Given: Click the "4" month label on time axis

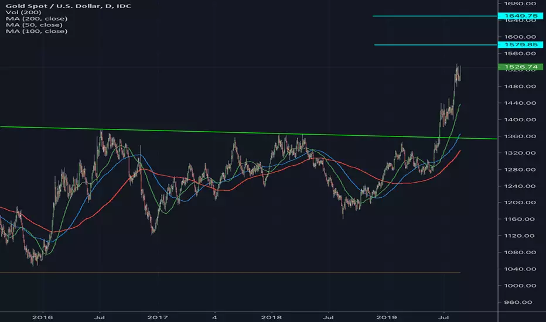Looking at the screenshot, I should click(x=215, y=317).
